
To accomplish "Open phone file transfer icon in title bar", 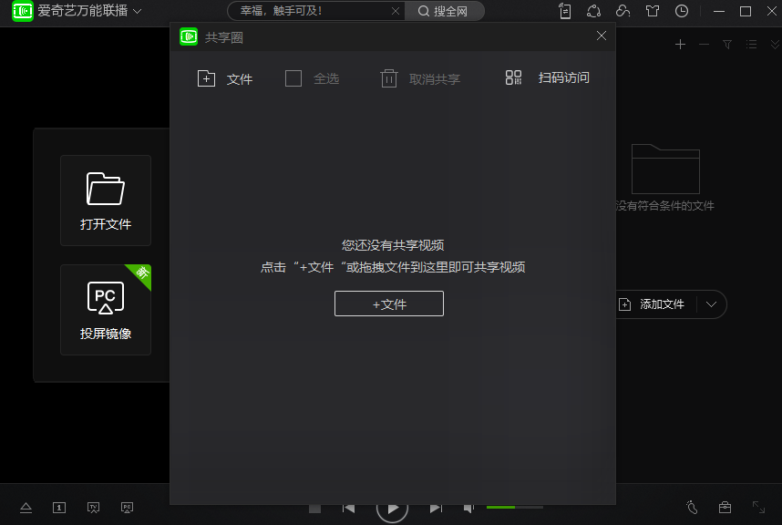I will pyautogui.click(x=564, y=11).
